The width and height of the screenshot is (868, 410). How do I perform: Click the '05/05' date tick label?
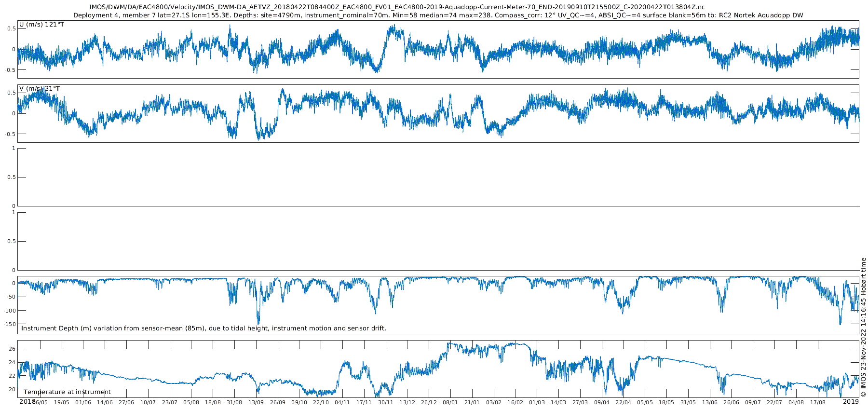click(x=645, y=402)
